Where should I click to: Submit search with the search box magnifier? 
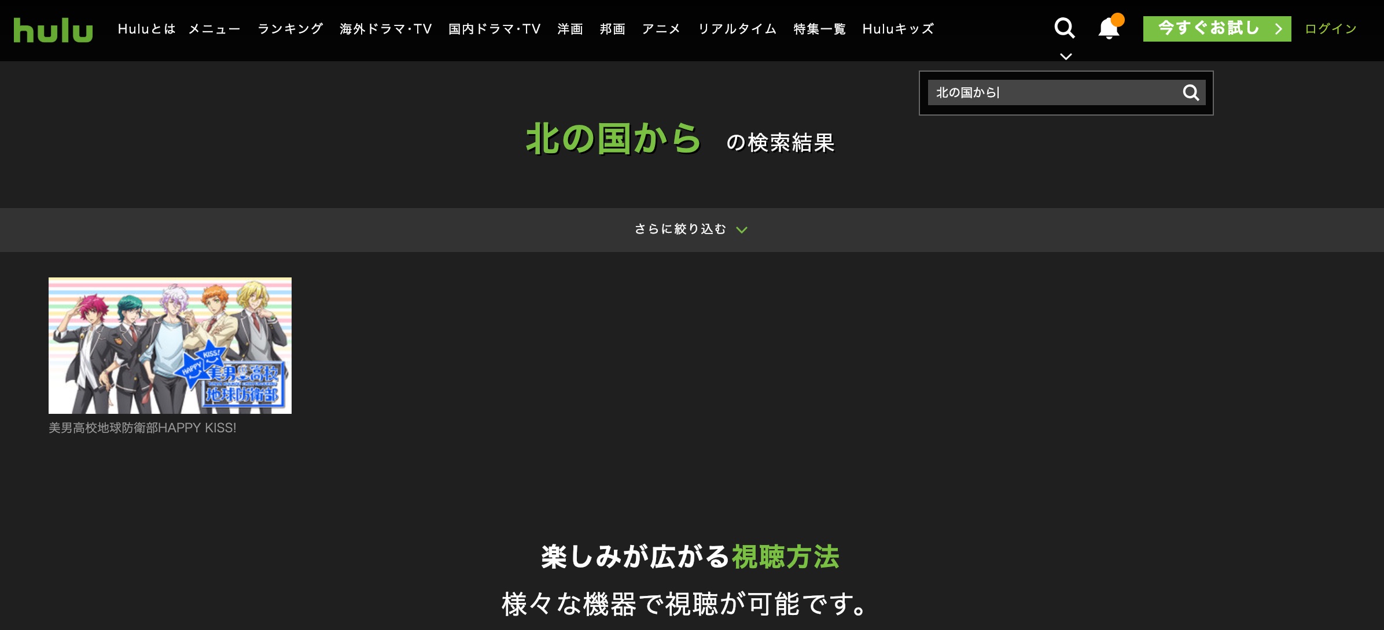(1191, 92)
